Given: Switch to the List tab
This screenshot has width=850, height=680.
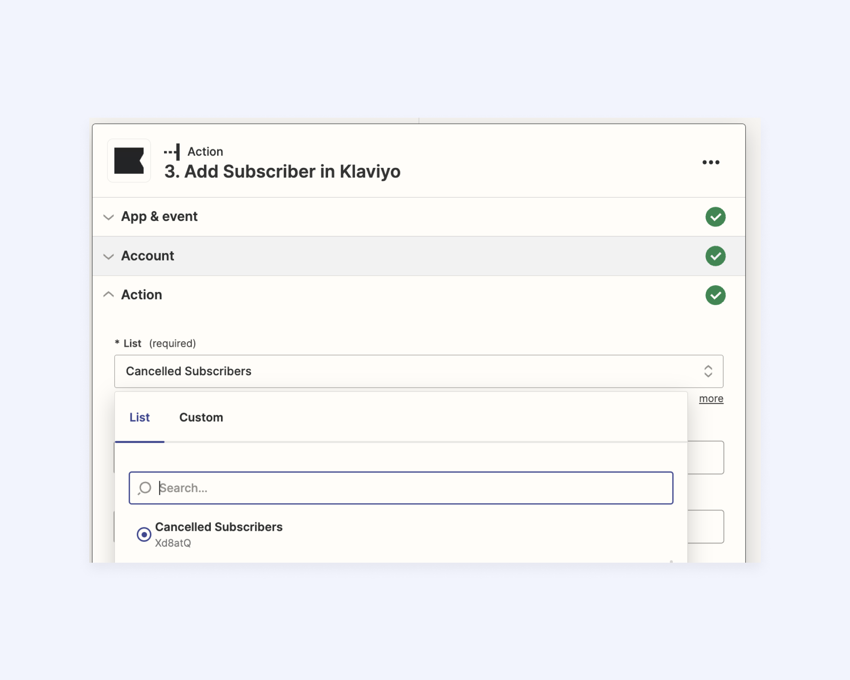Looking at the screenshot, I should pos(139,417).
